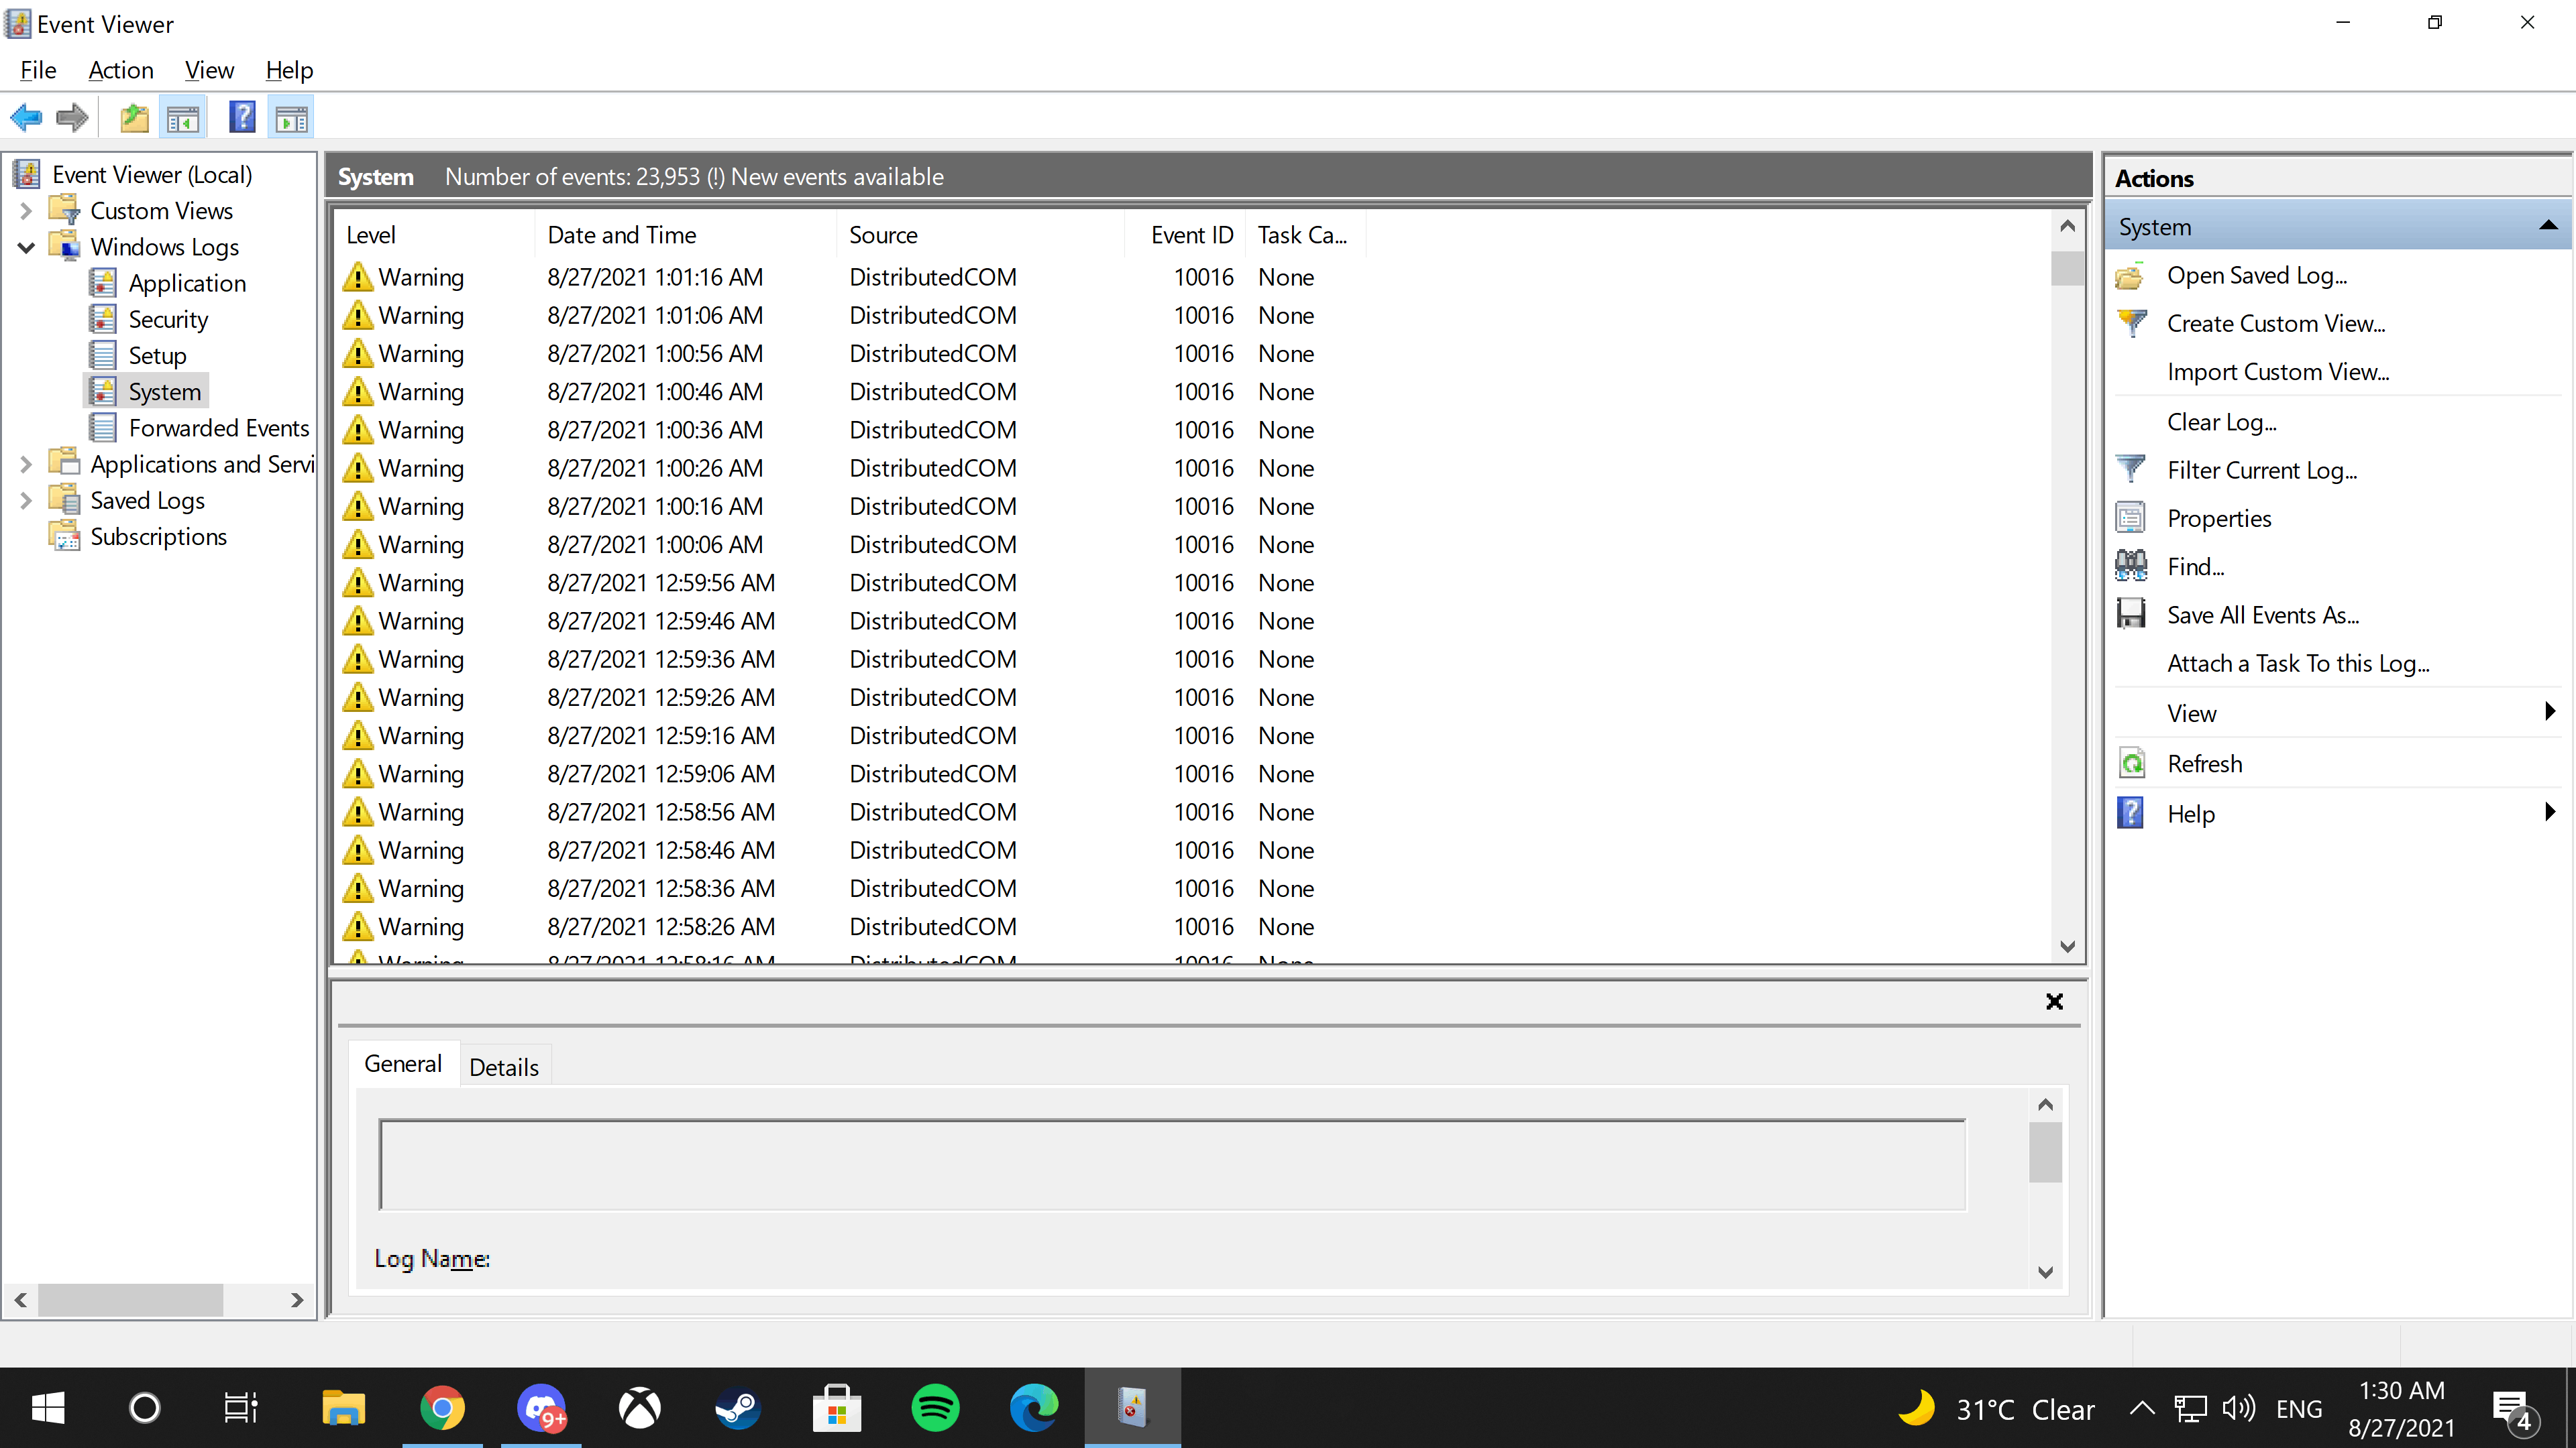Click event list scrollbar down arrow

pos(2067,947)
